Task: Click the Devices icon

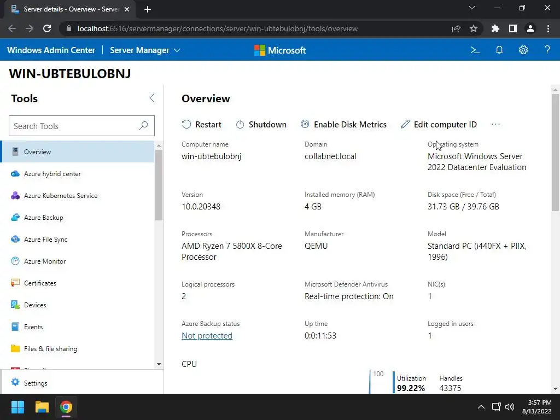Action: [x=15, y=305]
